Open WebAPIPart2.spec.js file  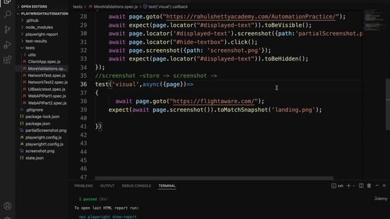click(47, 103)
